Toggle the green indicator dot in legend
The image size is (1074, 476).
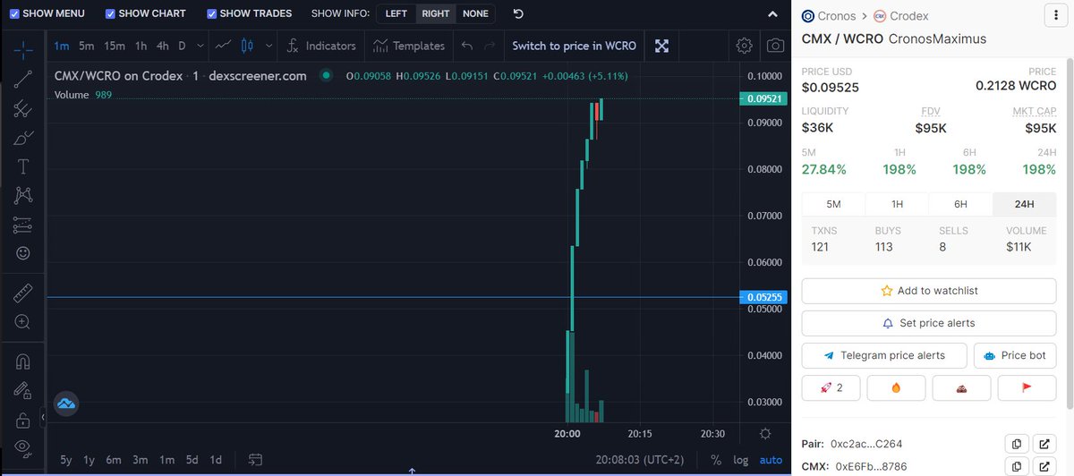click(326, 75)
